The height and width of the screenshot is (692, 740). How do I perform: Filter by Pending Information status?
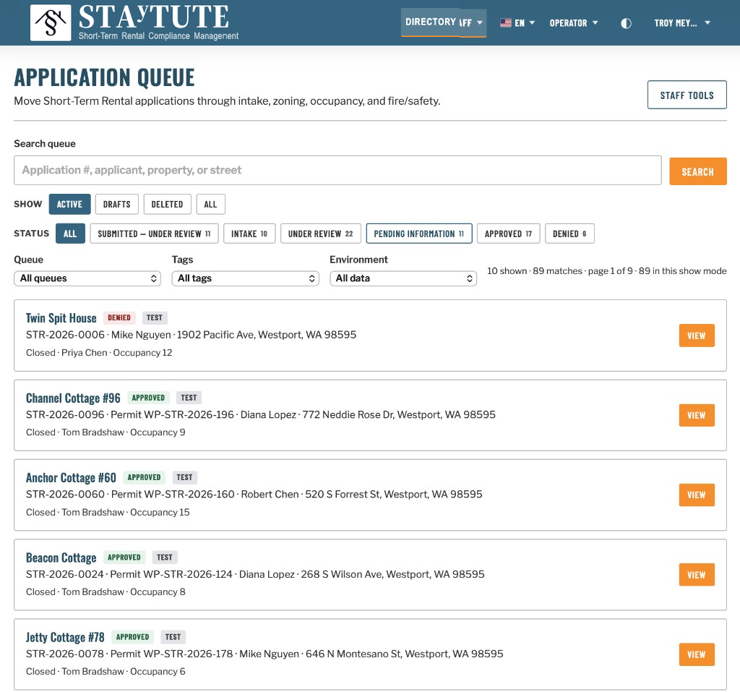coord(419,234)
